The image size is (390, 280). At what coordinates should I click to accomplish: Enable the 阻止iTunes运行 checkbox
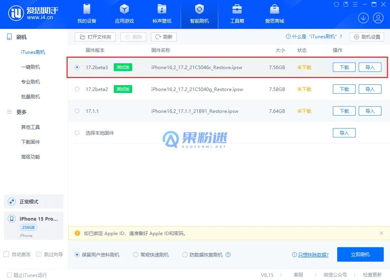9,275
